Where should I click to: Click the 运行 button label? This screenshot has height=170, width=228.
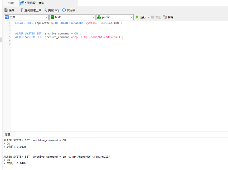coord(143,17)
